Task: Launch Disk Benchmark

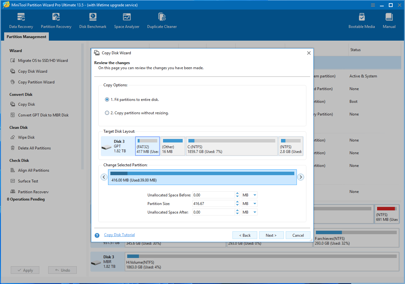Action: pyautogui.click(x=93, y=20)
